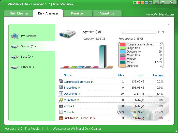Click the Other page icon in list
Screen dimensions: 178x133
coord(61,112)
